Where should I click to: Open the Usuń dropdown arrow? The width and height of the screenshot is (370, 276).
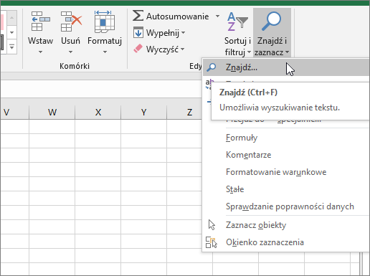70,52
